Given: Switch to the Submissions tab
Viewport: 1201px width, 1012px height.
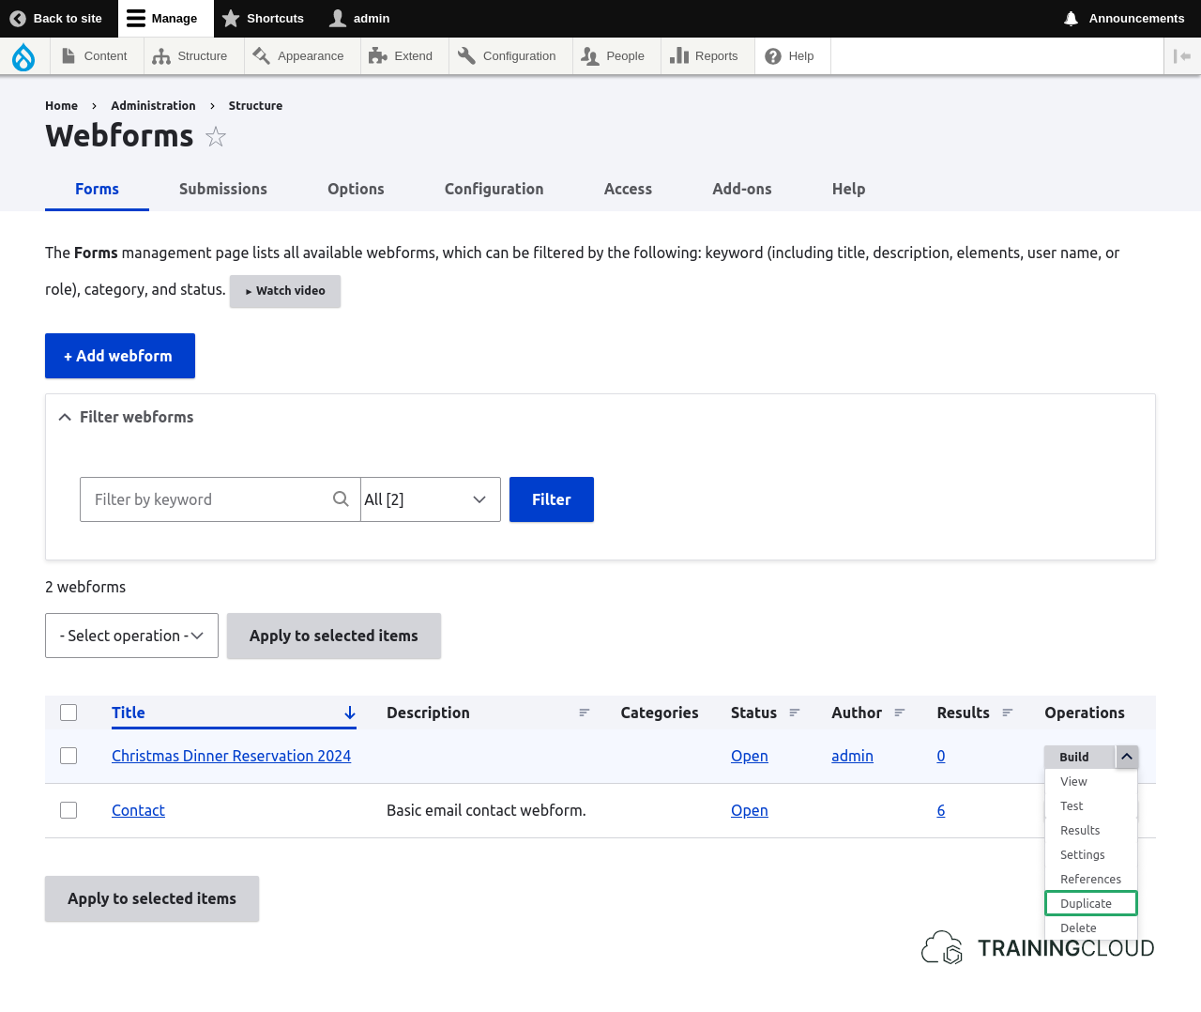Looking at the screenshot, I should click(223, 189).
